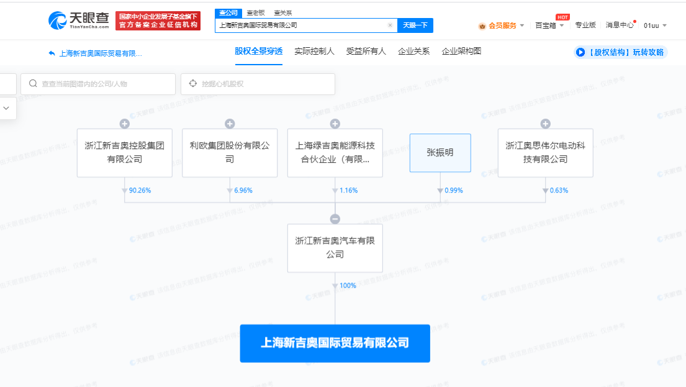Click the 0.63% share label
This screenshot has width=686, height=387.
coord(559,191)
